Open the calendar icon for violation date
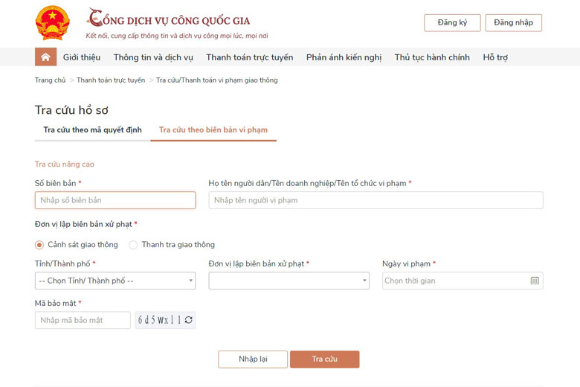 pos(535,281)
